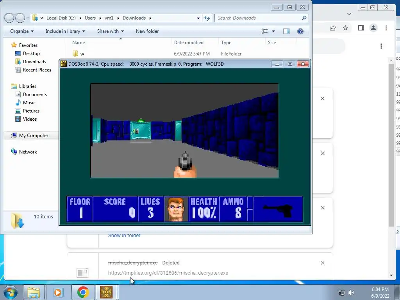The width and height of the screenshot is (400, 300).
Task: Expand the arrow after Local Disk (C:)
Action: [80, 18]
